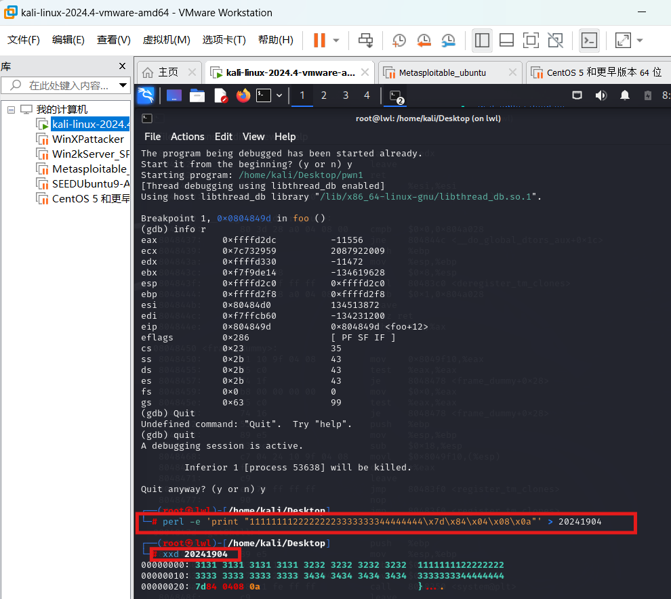Close the Metasploitable_ubuntu tab
This screenshot has width=671, height=599.
click(x=512, y=72)
